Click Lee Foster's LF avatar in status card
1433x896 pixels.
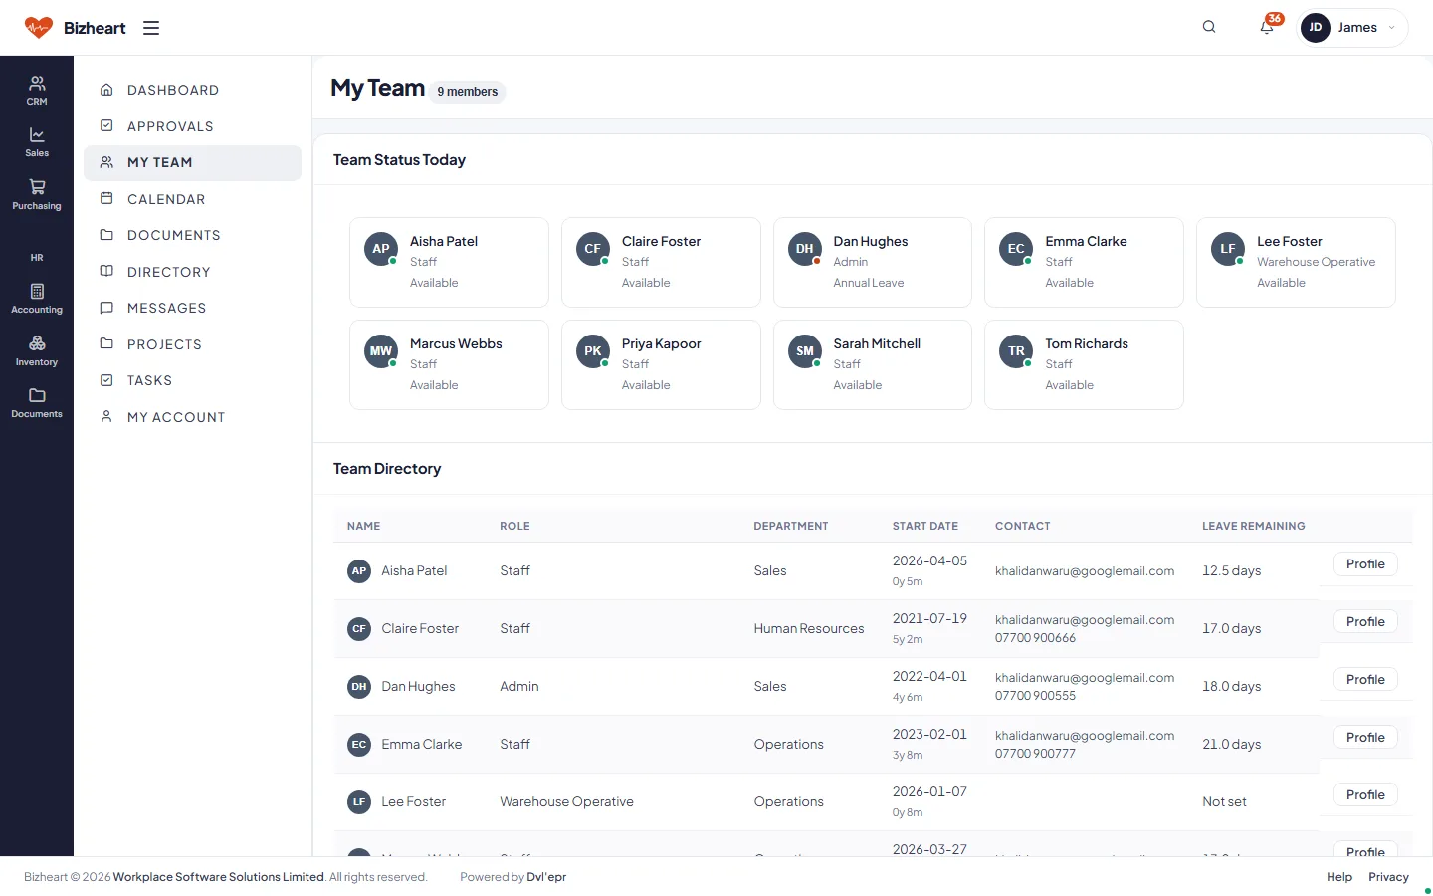point(1228,249)
